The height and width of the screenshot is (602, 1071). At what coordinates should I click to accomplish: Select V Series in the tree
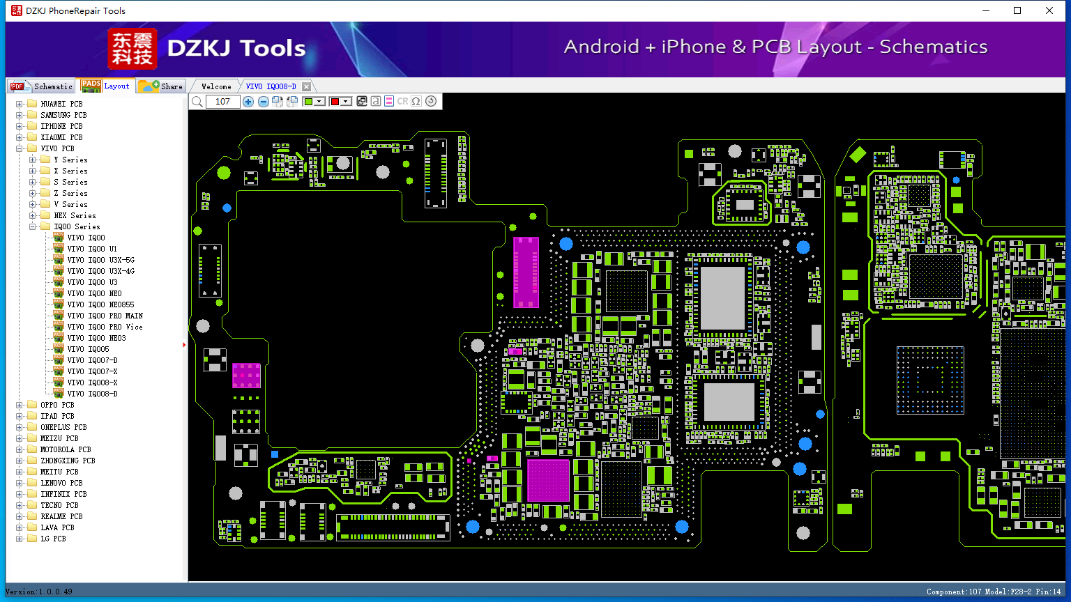pyautogui.click(x=70, y=204)
